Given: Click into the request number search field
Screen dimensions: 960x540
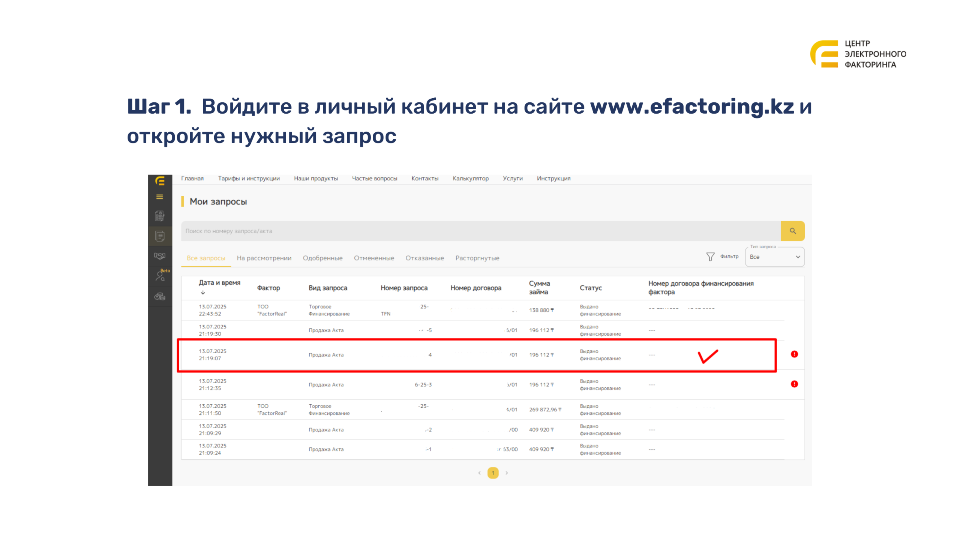Looking at the screenshot, I should (x=481, y=231).
